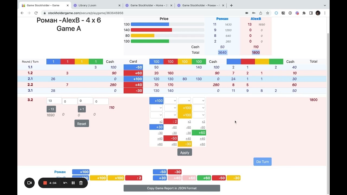Copy Game Report in JSON Format
This screenshot has width=347, height=195.
[x=172, y=188]
